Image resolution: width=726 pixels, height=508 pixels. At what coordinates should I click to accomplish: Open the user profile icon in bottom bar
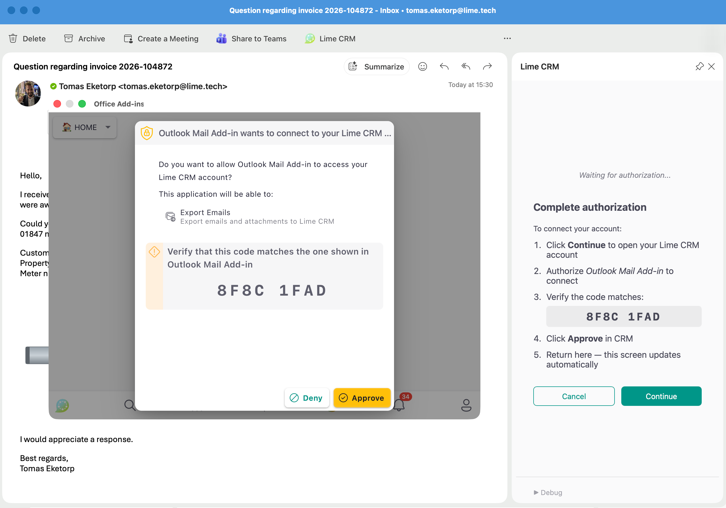[x=466, y=405]
